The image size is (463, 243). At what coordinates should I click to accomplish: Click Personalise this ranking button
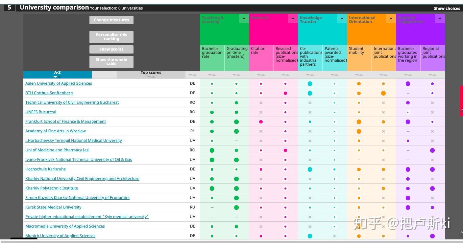111,37
